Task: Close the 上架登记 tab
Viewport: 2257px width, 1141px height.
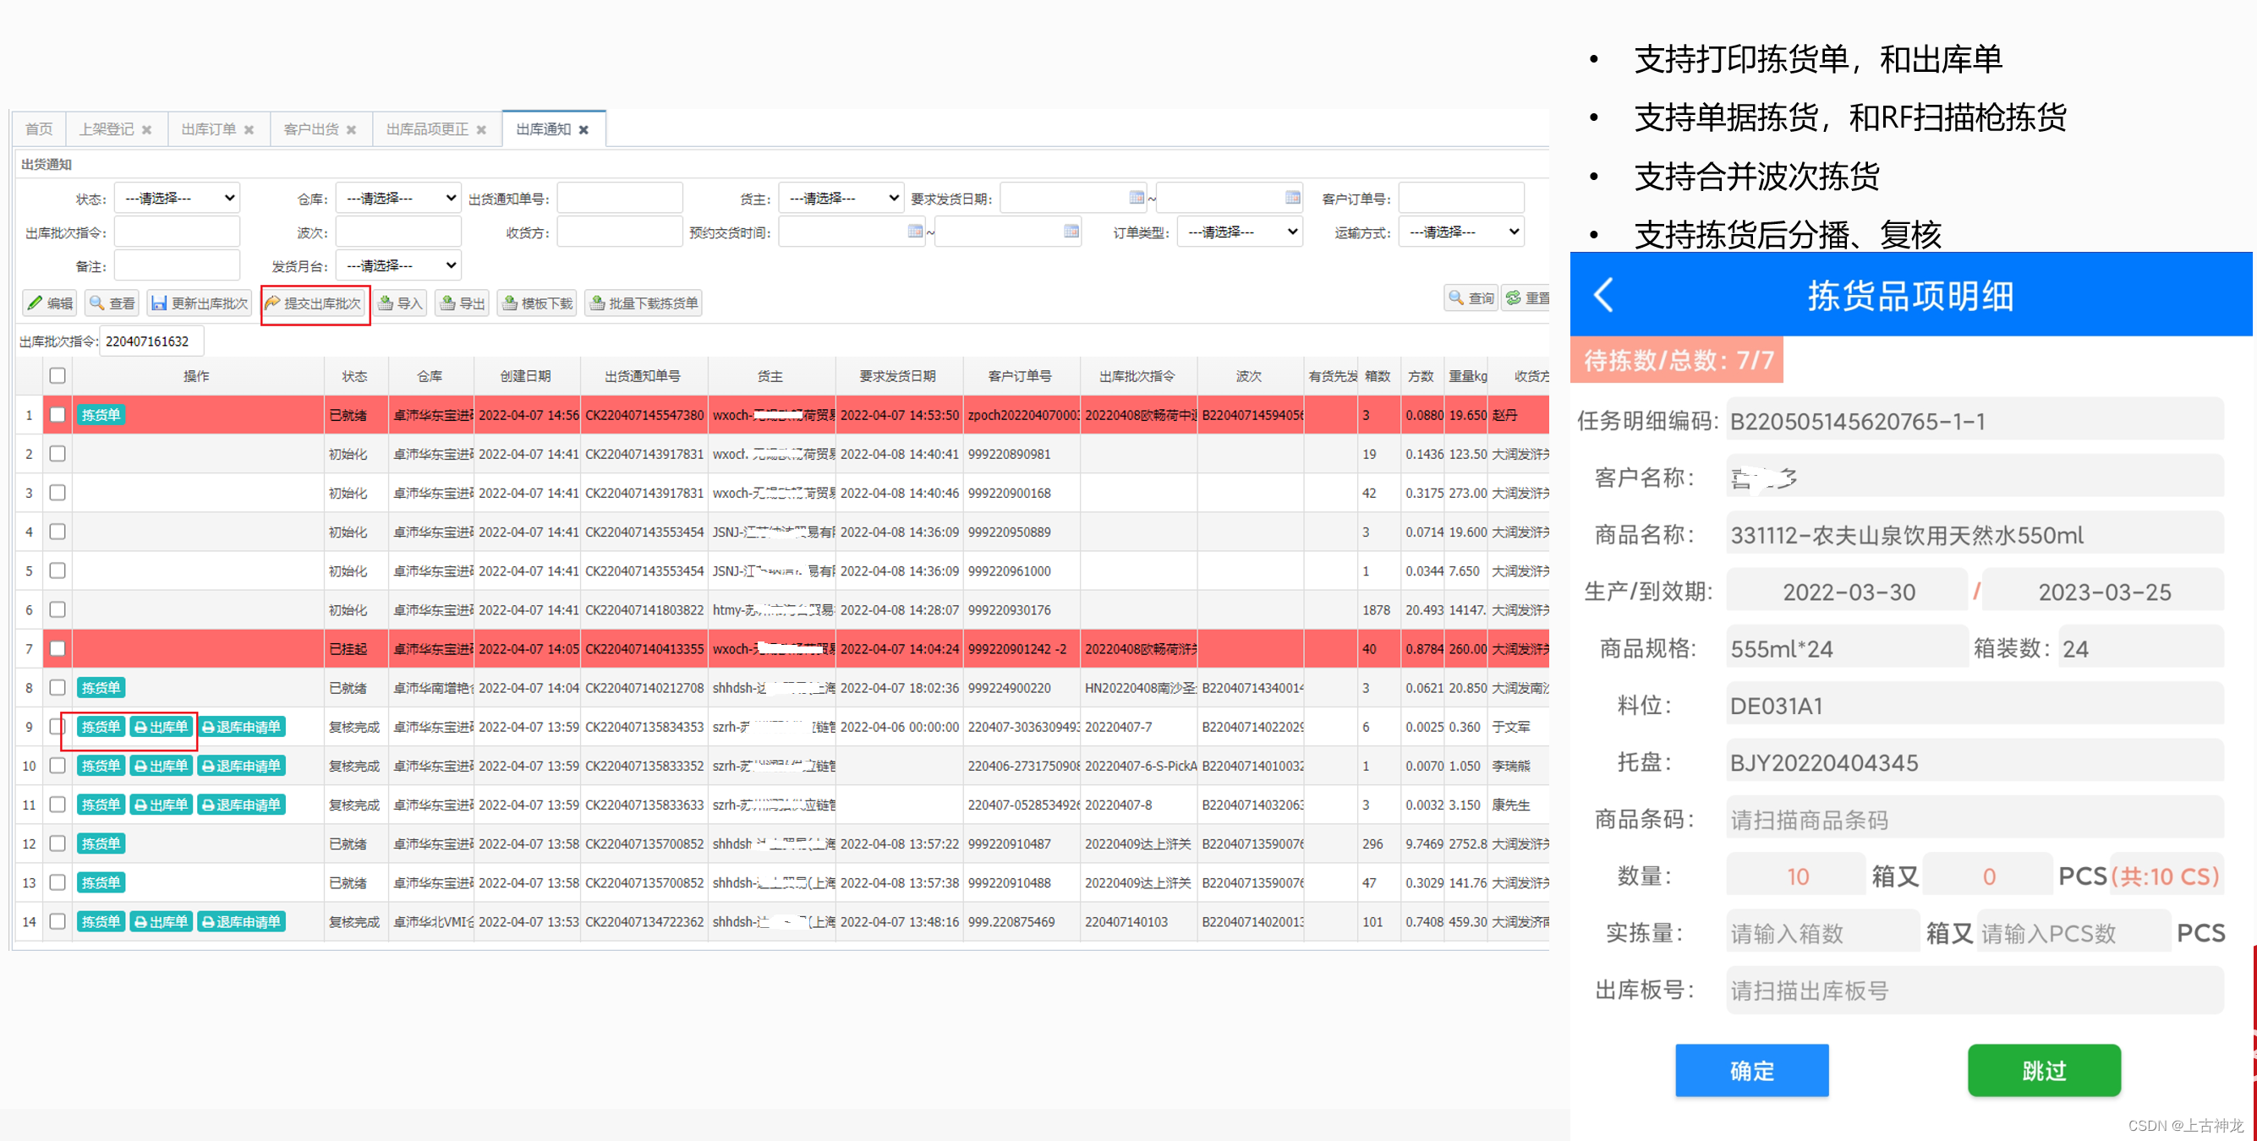Action: [x=146, y=129]
